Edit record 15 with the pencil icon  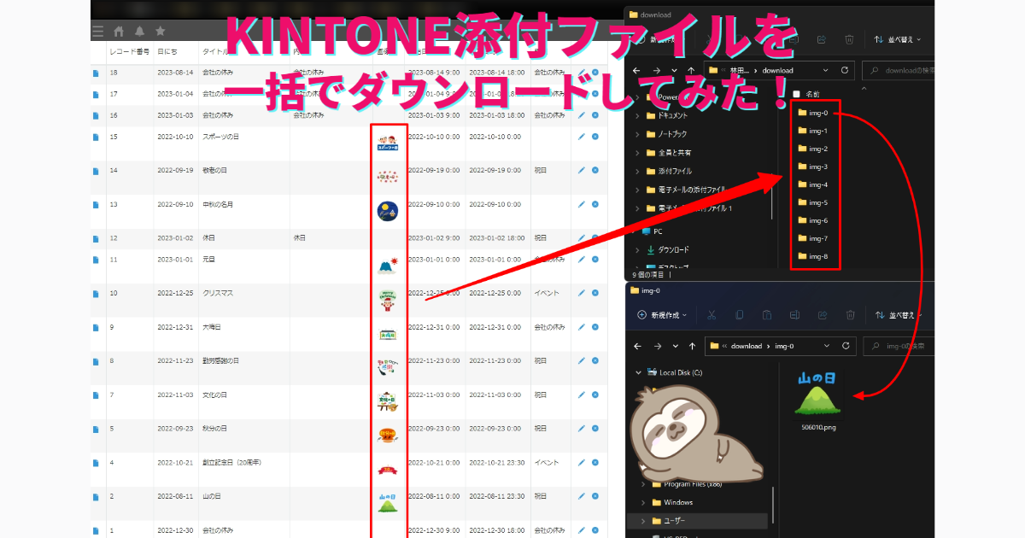pyautogui.click(x=582, y=137)
